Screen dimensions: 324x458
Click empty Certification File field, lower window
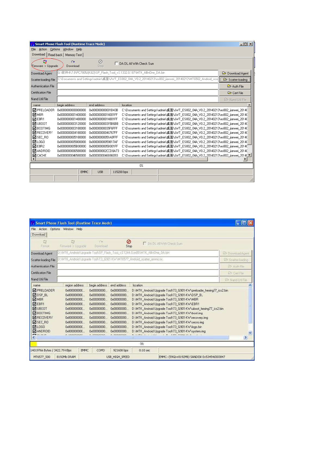[138, 273]
